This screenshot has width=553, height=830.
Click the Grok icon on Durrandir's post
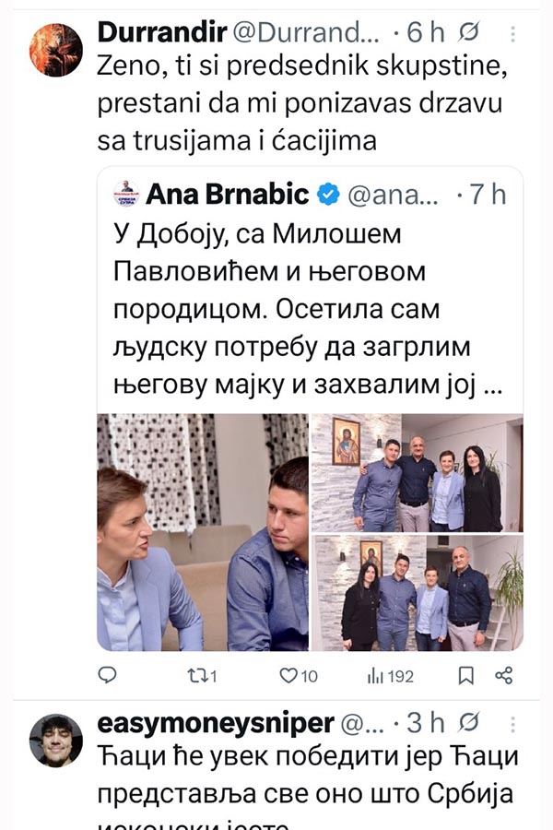(468, 32)
